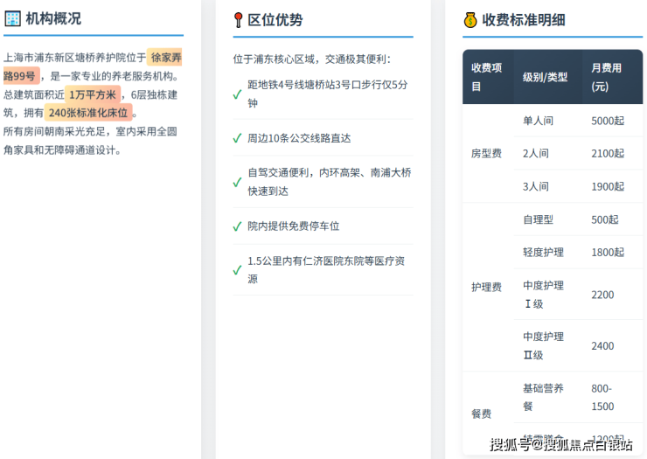Select the 收费标准明细 section heading
647x459 pixels.
point(523,20)
